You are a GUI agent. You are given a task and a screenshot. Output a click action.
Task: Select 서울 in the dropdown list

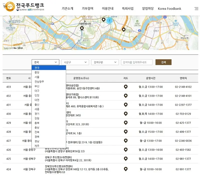click(x=49, y=77)
